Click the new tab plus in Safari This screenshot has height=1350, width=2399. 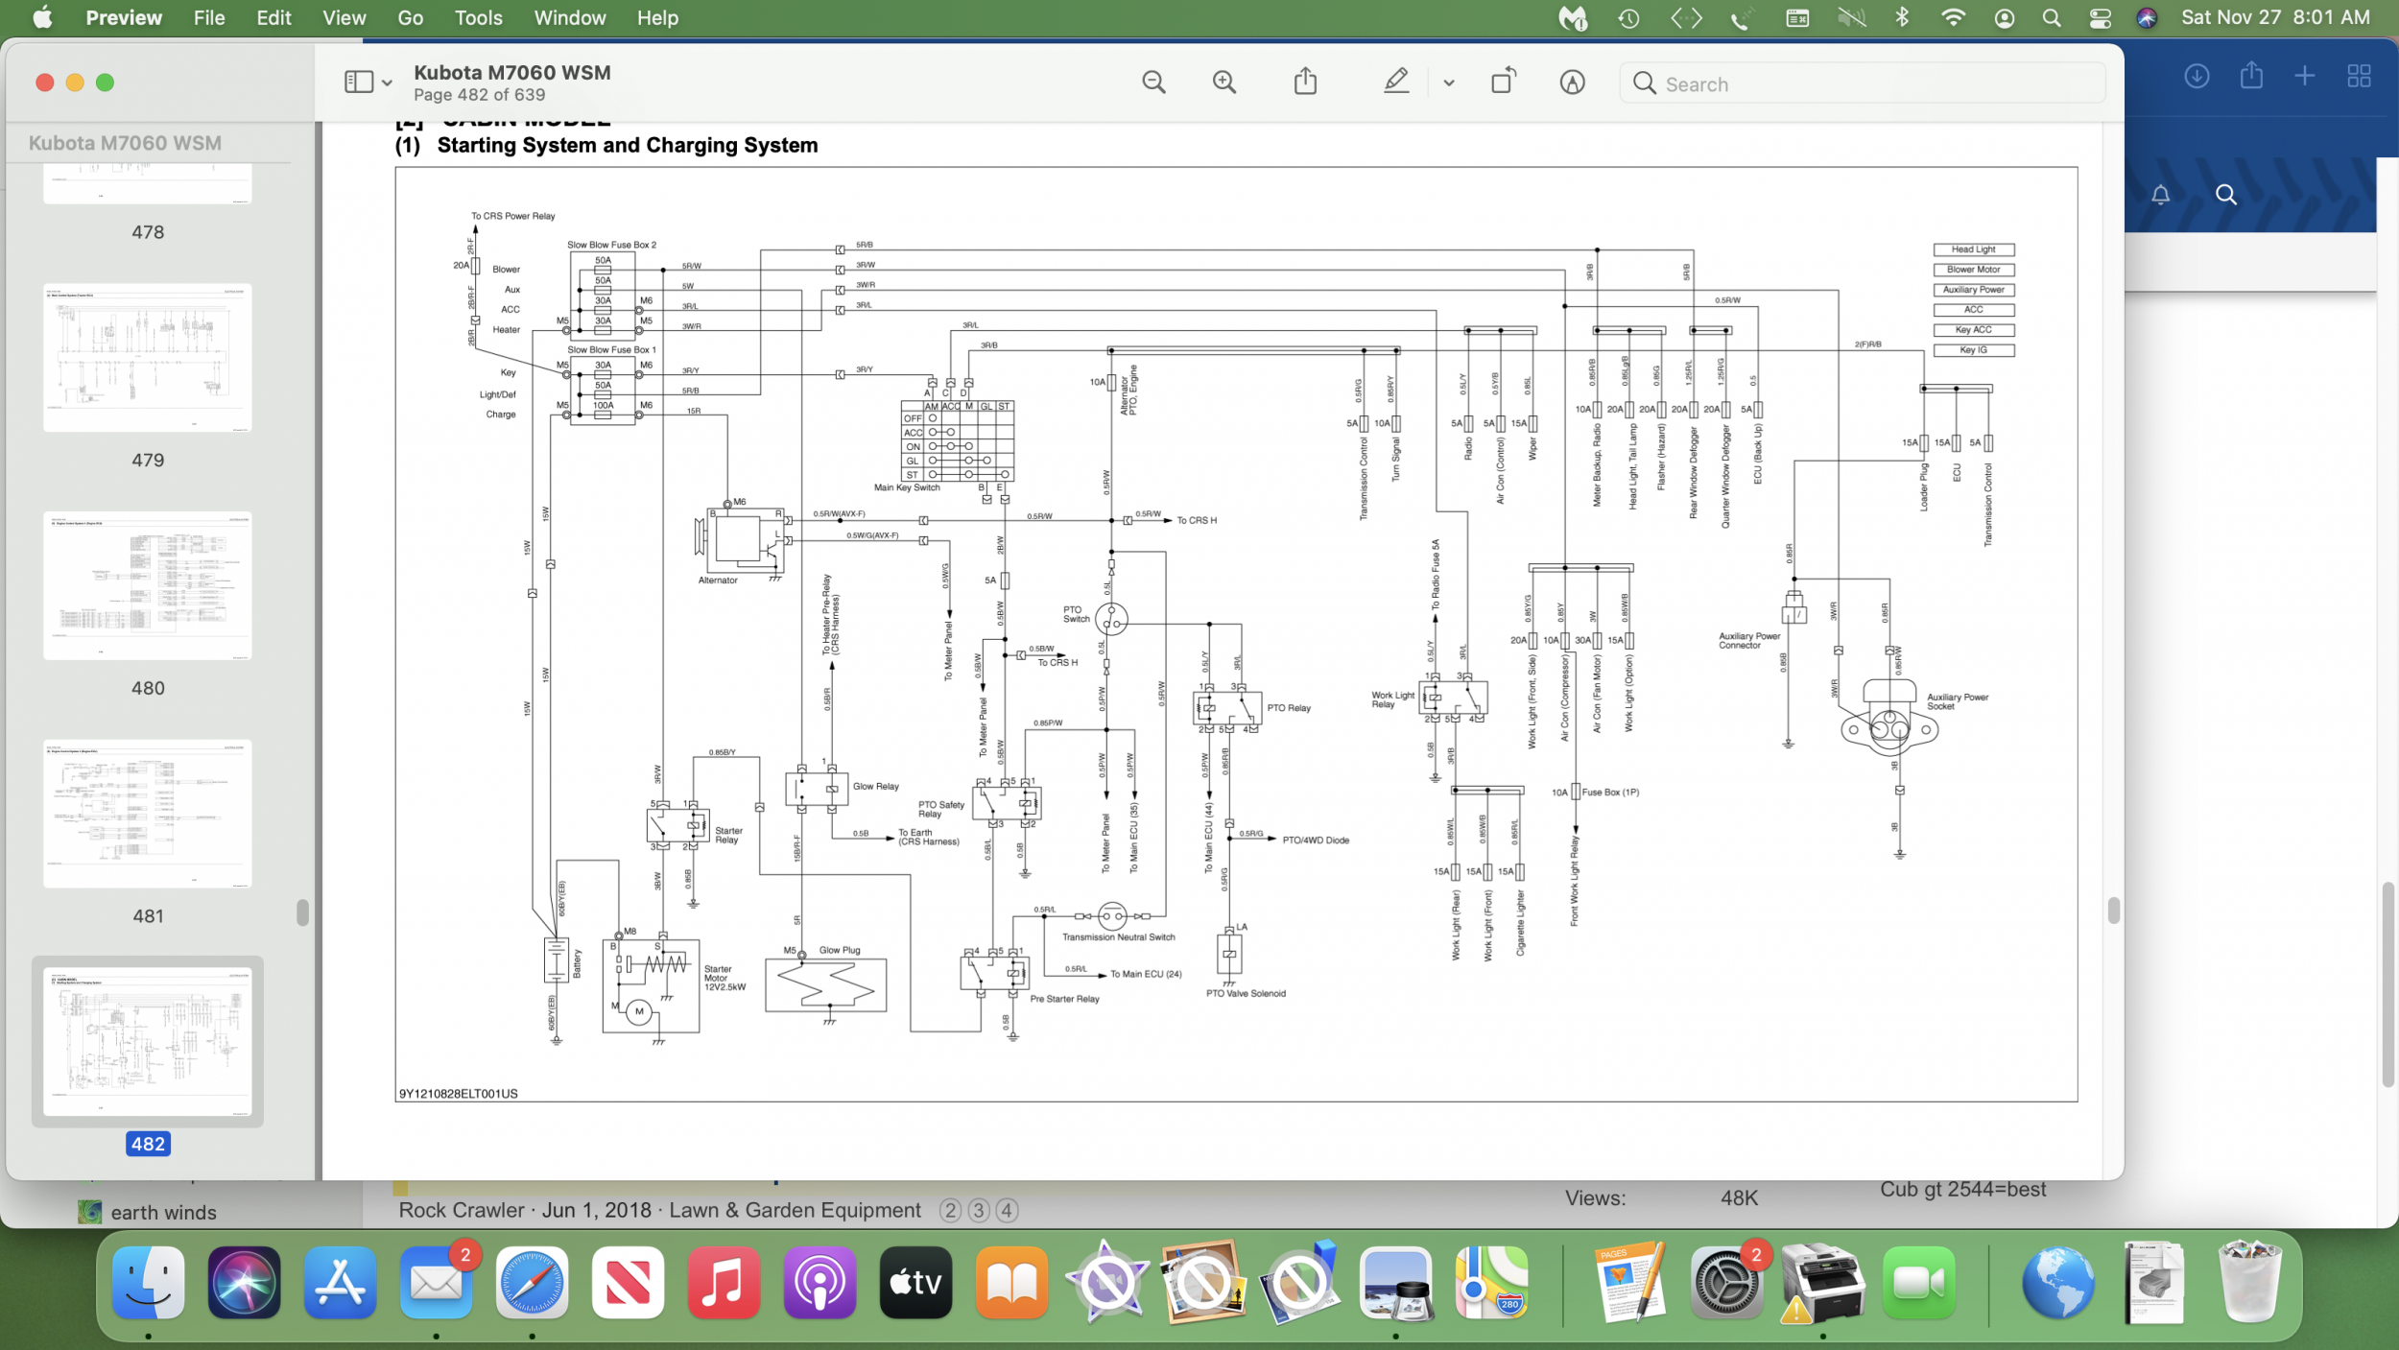click(x=2305, y=76)
